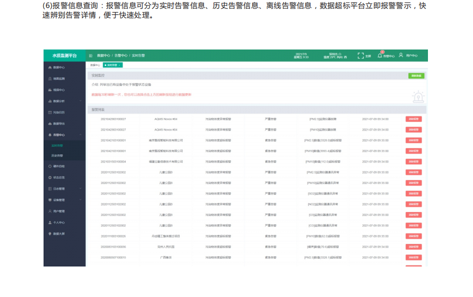Toggle sidebar with the header collapse icon

(x=91, y=55)
